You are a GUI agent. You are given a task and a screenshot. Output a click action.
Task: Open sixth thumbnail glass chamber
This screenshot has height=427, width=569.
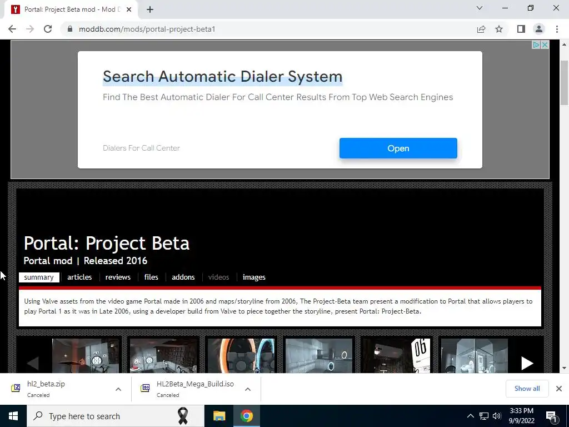pos(475,356)
